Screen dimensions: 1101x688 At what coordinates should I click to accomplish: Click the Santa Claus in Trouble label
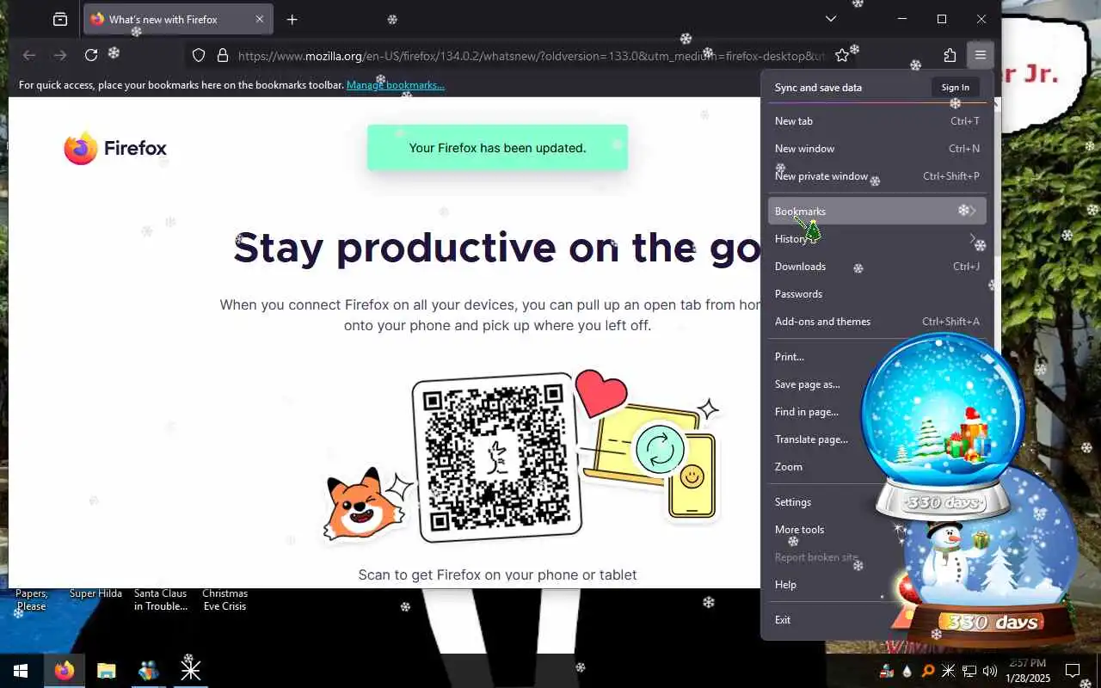(161, 599)
